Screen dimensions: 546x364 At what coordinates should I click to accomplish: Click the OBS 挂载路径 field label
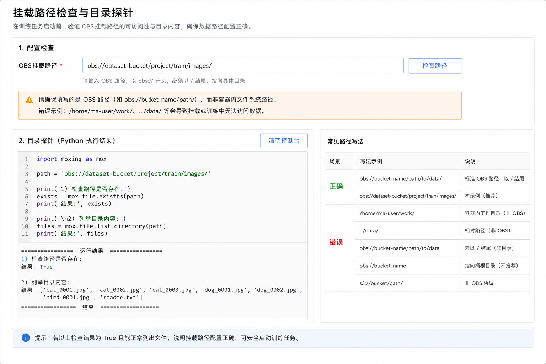coord(38,66)
